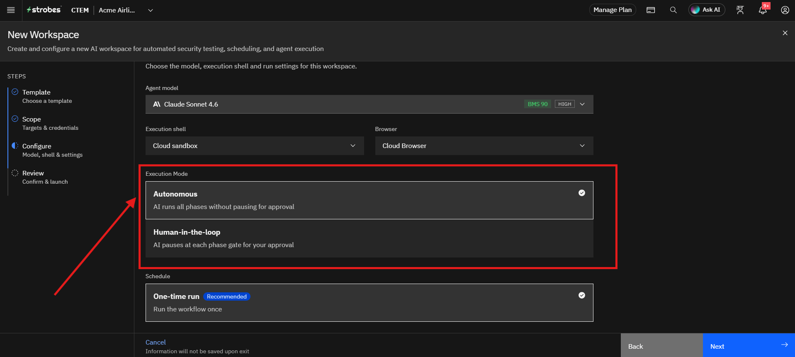Click the Configure half-filled step icon
795x357 pixels.
(15, 146)
